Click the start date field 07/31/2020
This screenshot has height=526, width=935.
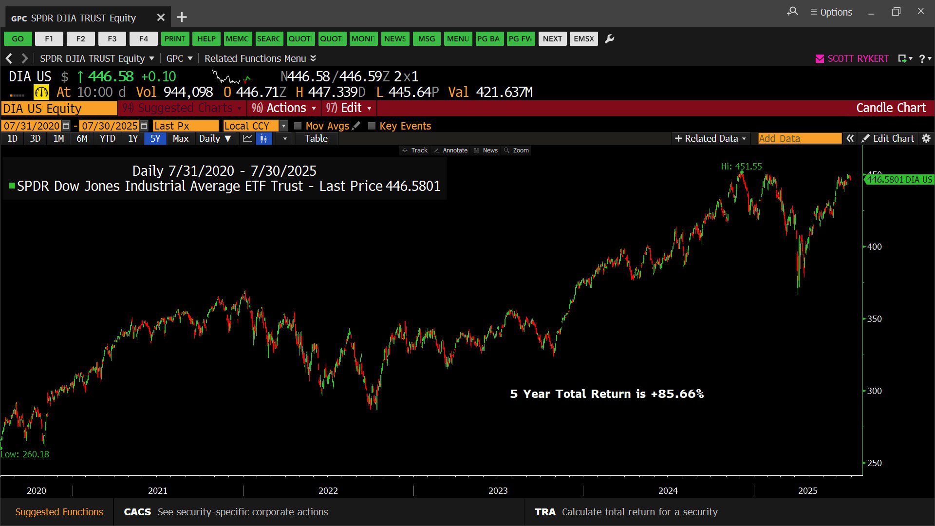(x=31, y=126)
